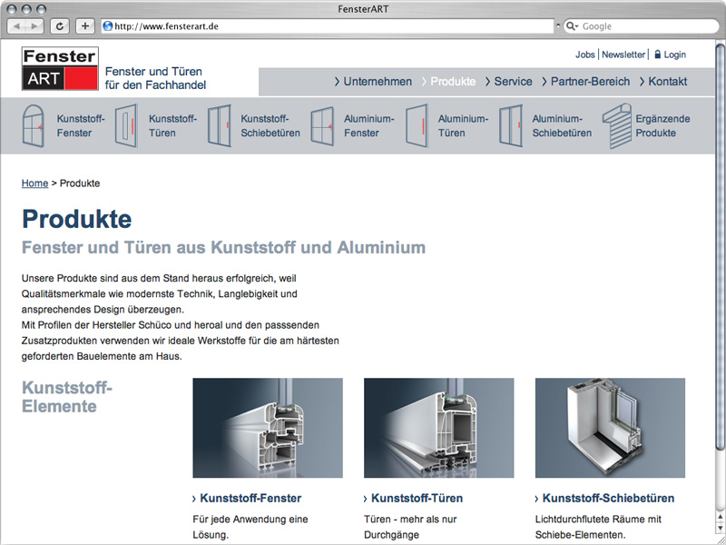Click the FensterART logo
The width and height of the screenshot is (726, 545).
60,68
